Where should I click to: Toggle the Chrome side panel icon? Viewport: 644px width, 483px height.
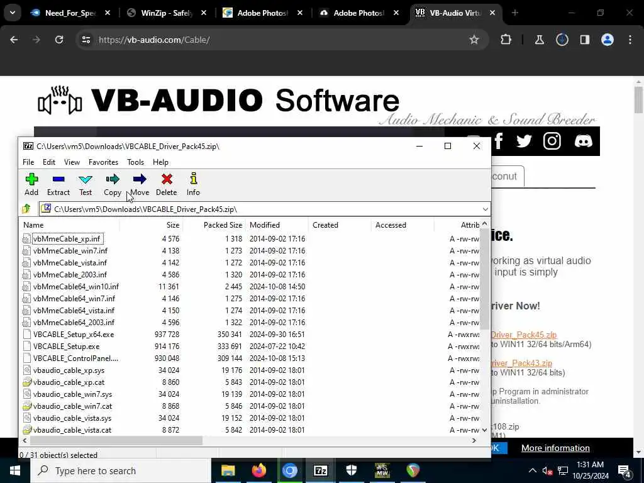pos(584,40)
